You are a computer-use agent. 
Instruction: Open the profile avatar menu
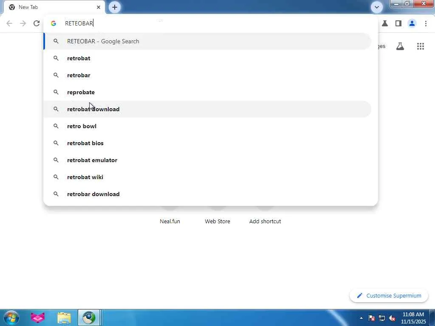[x=412, y=23]
